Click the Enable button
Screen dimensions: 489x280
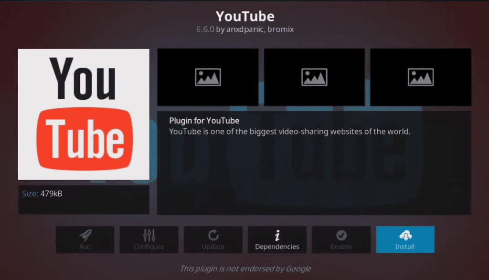[x=341, y=239]
